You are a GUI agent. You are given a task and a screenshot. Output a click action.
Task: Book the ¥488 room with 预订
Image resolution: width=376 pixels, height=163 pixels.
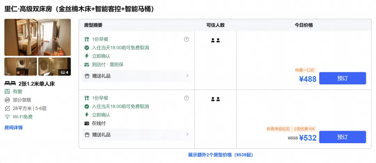coord(343,78)
